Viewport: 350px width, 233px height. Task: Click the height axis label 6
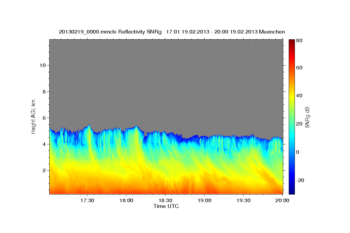tap(44, 118)
